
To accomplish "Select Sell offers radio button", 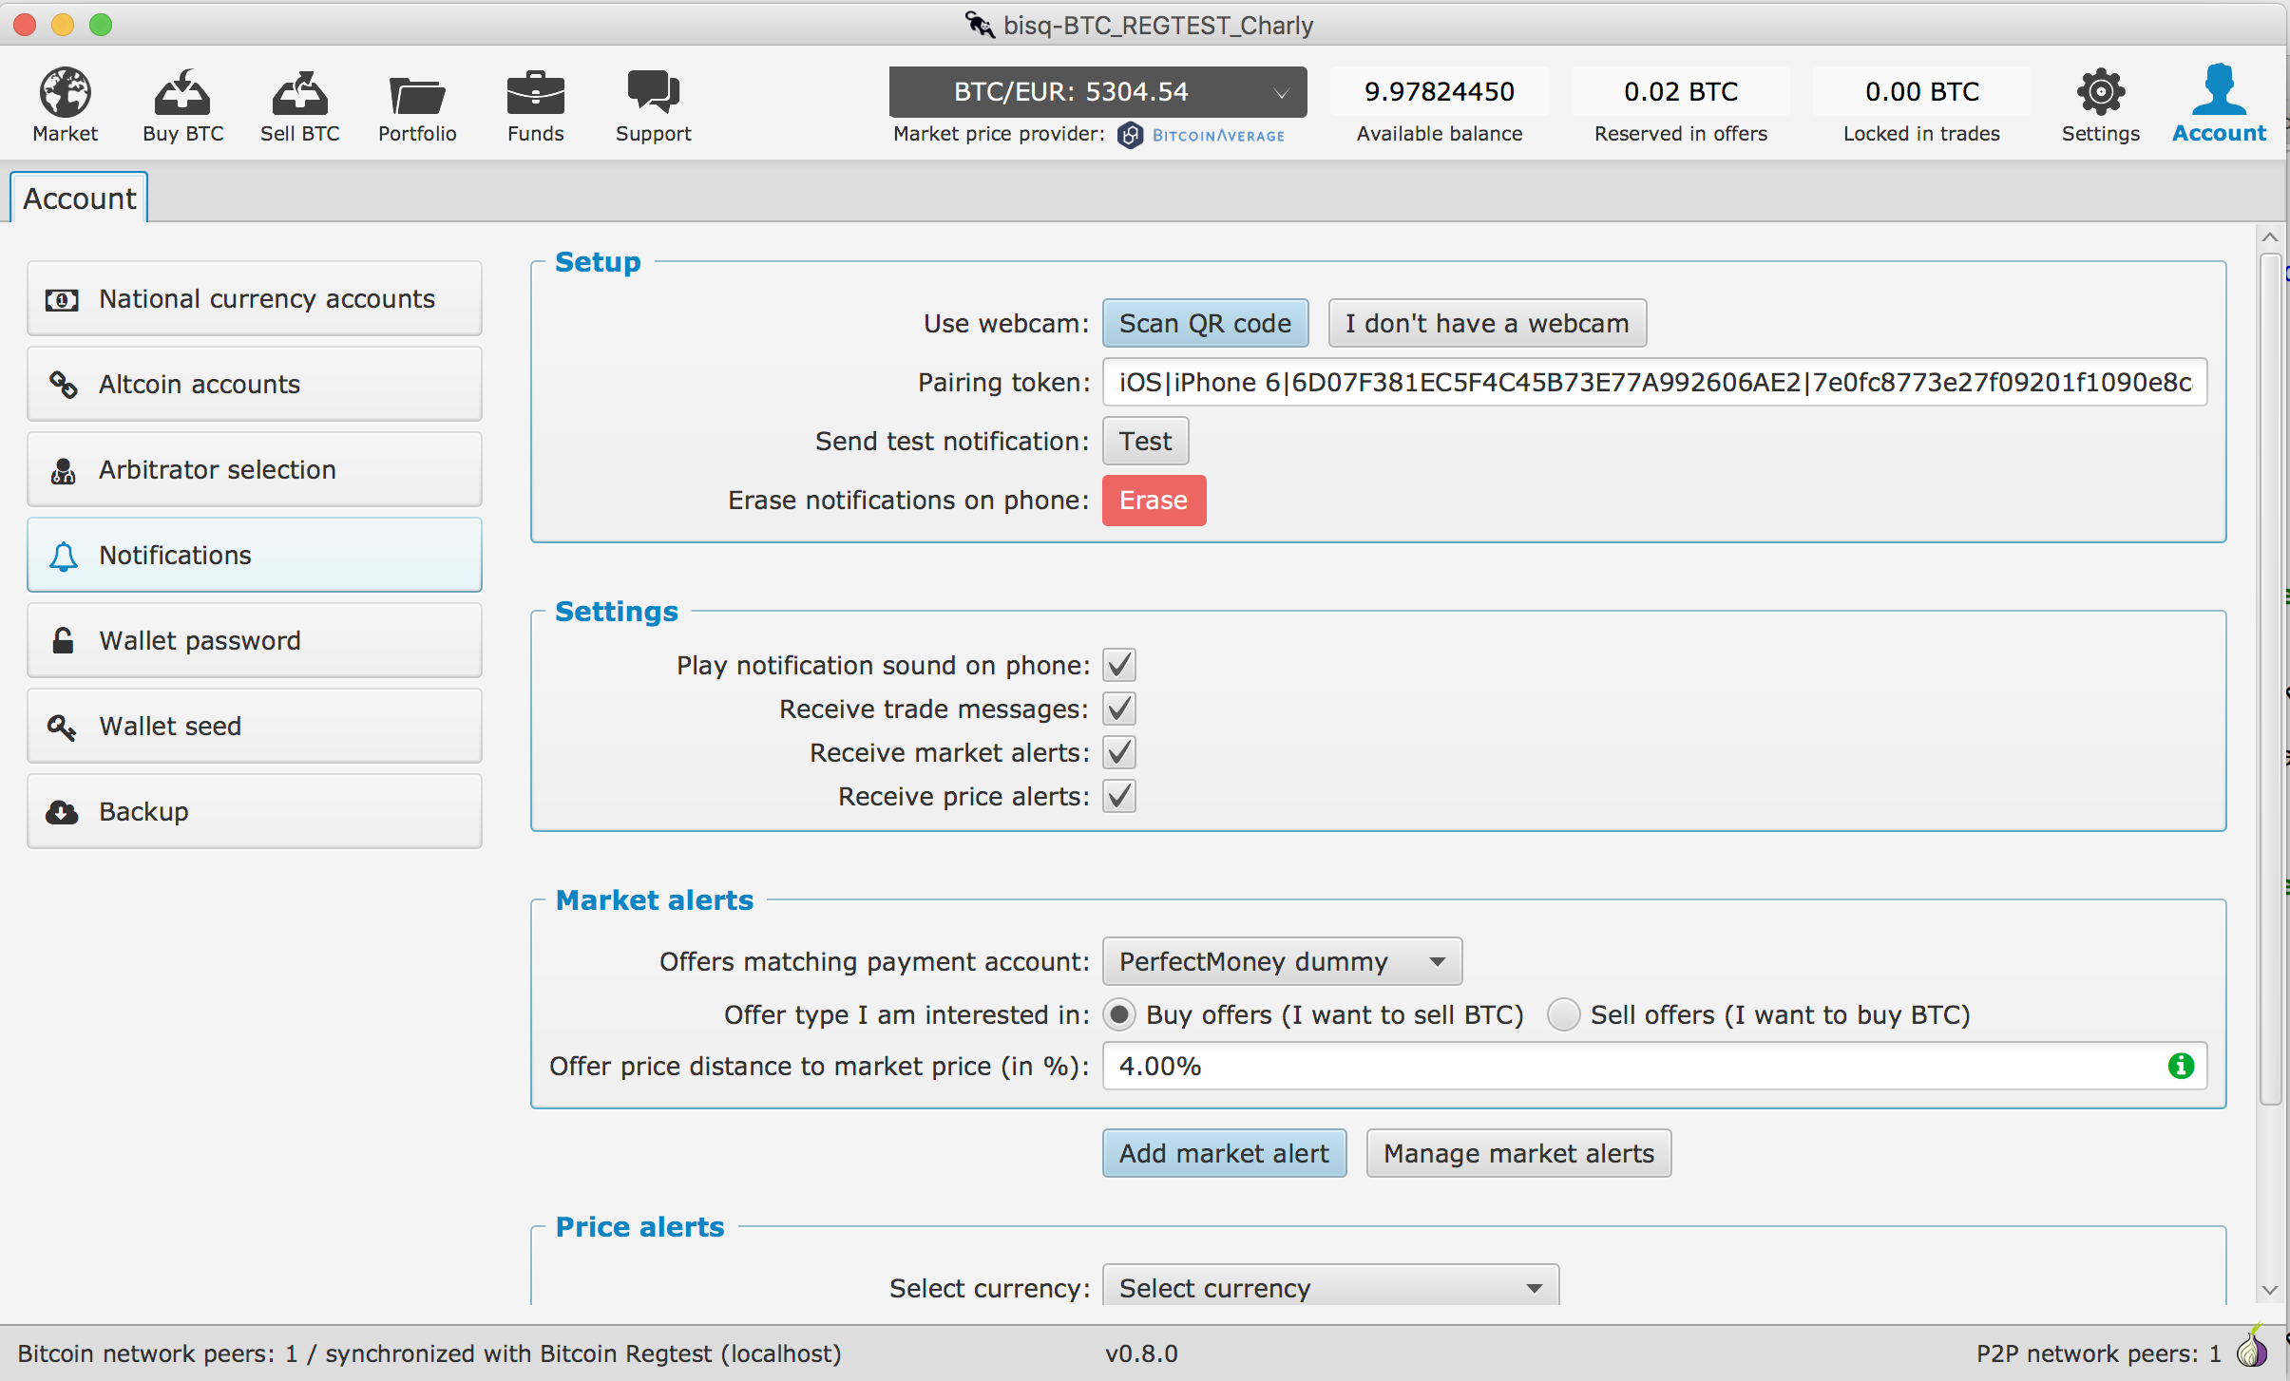I will 1563,1014.
